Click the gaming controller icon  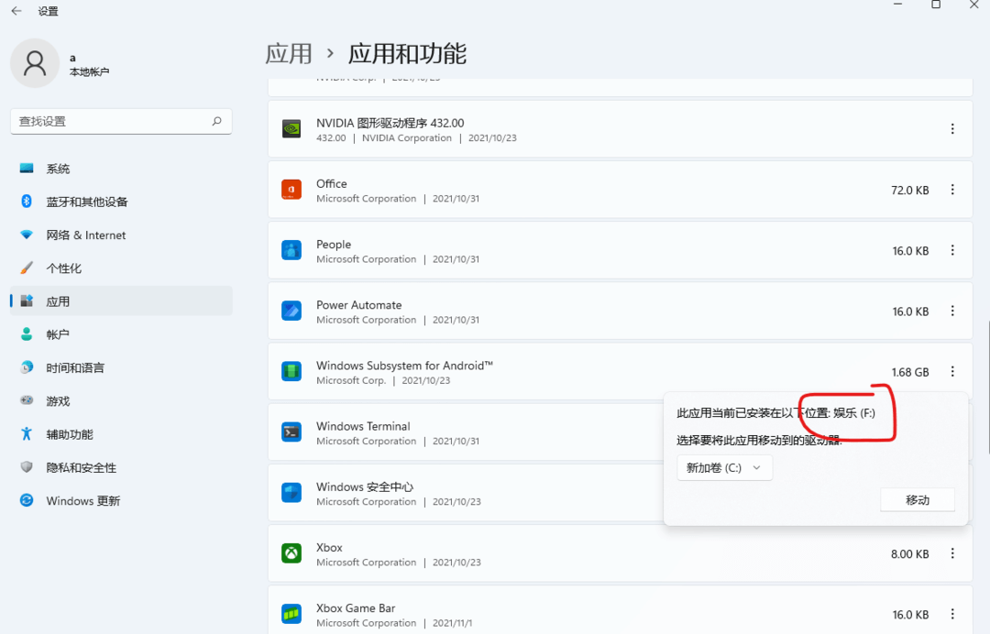coord(27,400)
